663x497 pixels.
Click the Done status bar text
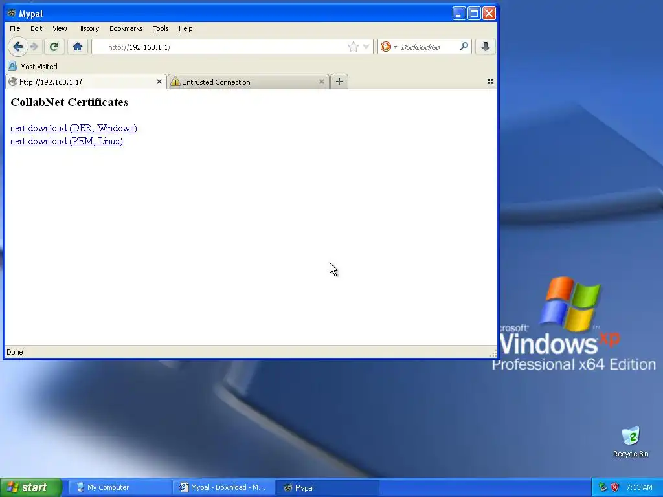point(15,352)
